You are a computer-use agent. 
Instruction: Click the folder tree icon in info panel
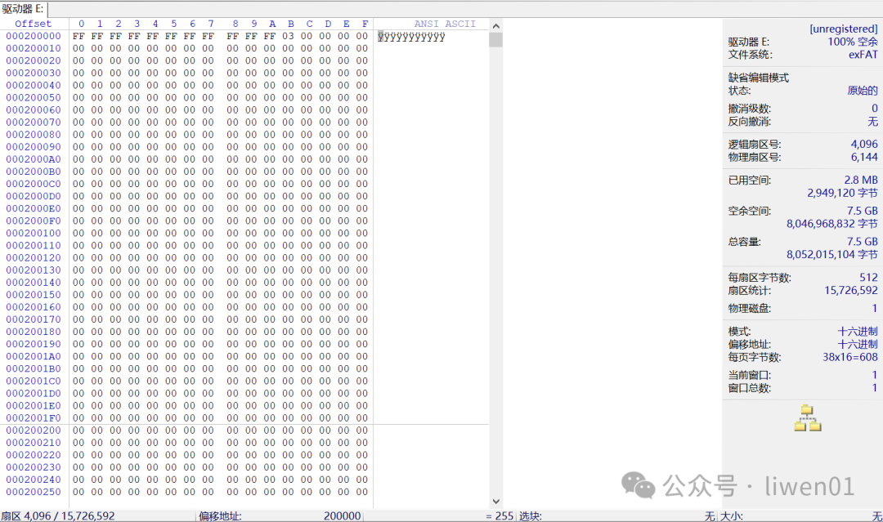click(808, 418)
